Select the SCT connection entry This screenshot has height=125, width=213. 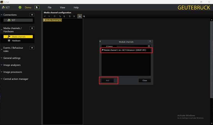point(18,20)
